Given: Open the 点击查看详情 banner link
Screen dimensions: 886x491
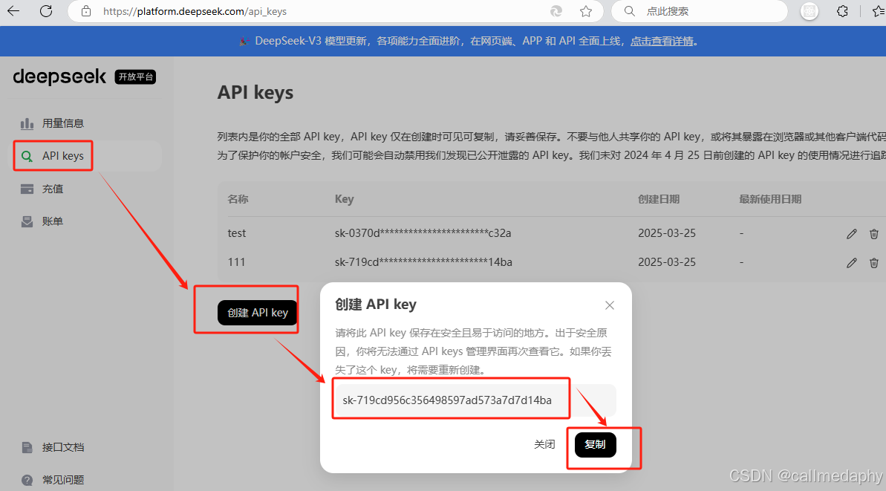Looking at the screenshot, I should (x=662, y=42).
